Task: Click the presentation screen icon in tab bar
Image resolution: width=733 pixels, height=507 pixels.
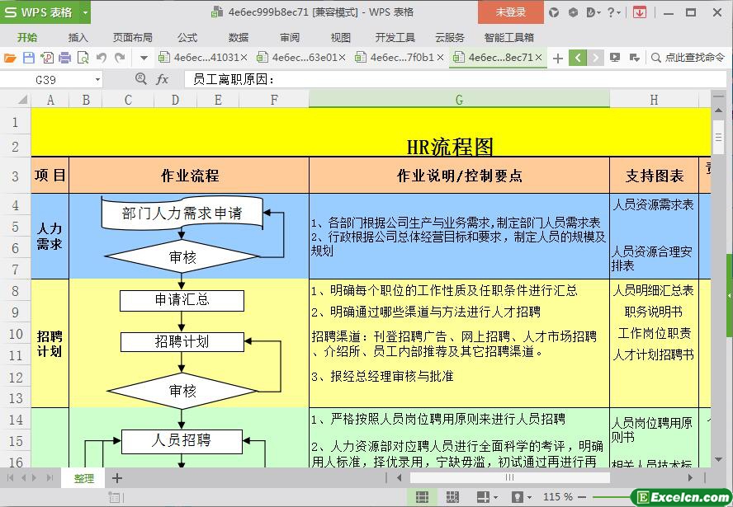Action: (x=615, y=58)
